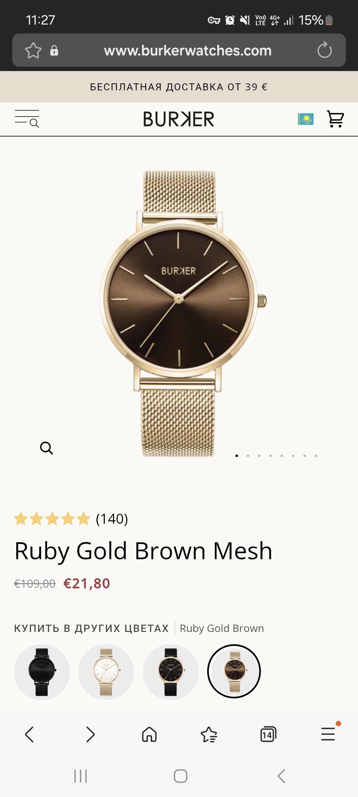Screen dimensions: 358x797
Task: Open the shopping cart
Action: pyautogui.click(x=335, y=119)
